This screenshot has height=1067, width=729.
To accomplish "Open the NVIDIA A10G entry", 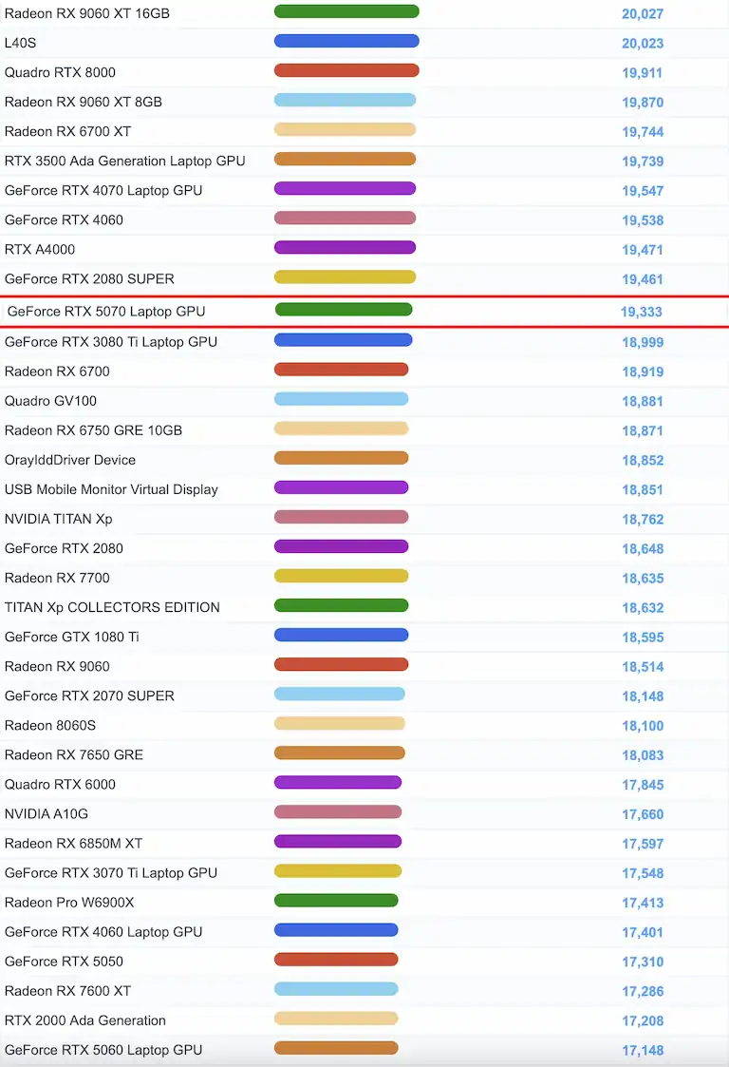I will 47,814.
